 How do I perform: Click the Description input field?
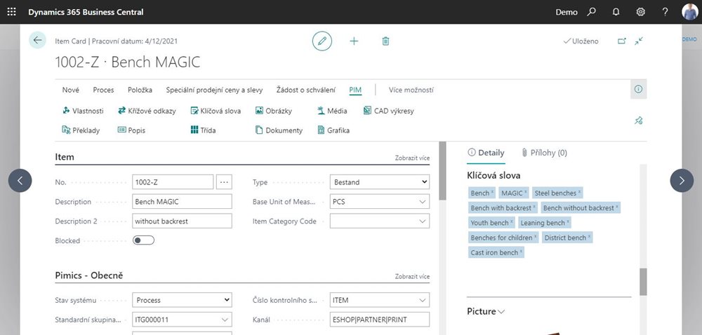pos(183,201)
